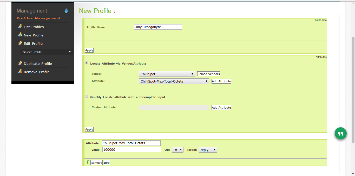The image size is (355, 176).
Task: Click the blue water drop icon
Action: (66, 11)
